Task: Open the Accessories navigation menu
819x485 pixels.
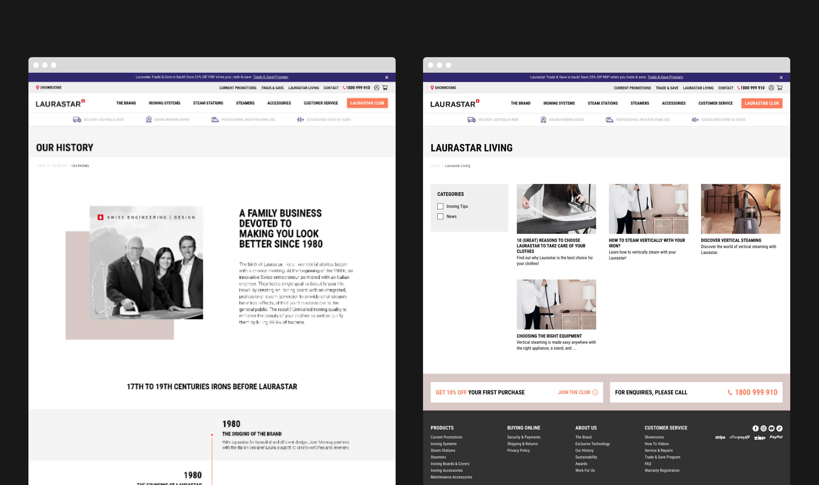Action: coord(673,103)
